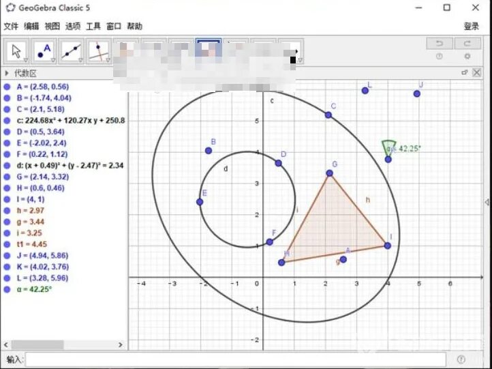Click the algebra scrollbar right arrow
This screenshot has width=492, height=369.
tap(120, 344)
